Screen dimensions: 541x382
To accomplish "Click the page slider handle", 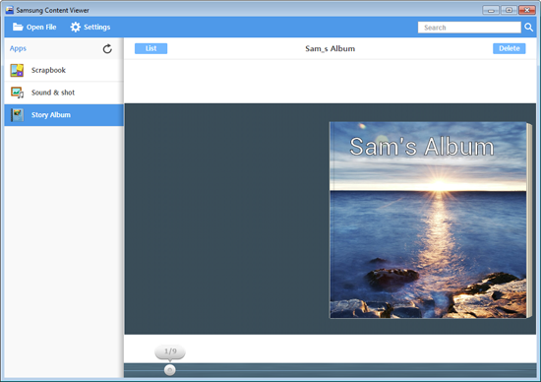I will click(169, 370).
